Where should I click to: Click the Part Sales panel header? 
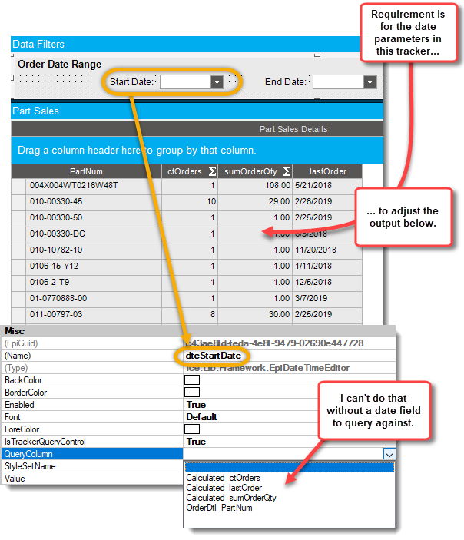point(197,111)
